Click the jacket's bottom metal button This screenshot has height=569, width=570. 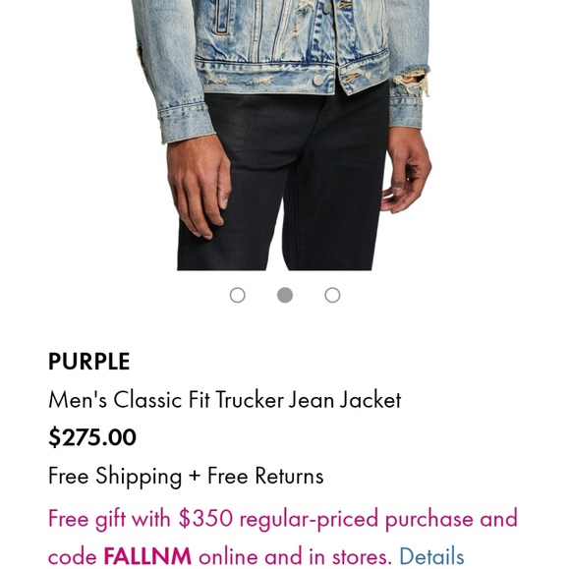pyautogui.click(x=317, y=80)
